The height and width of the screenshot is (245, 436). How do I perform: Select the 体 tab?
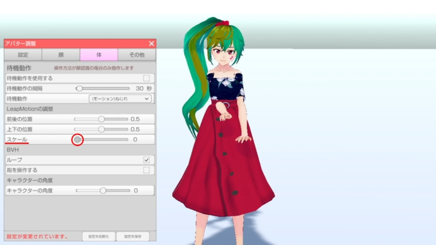coord(99,55)
